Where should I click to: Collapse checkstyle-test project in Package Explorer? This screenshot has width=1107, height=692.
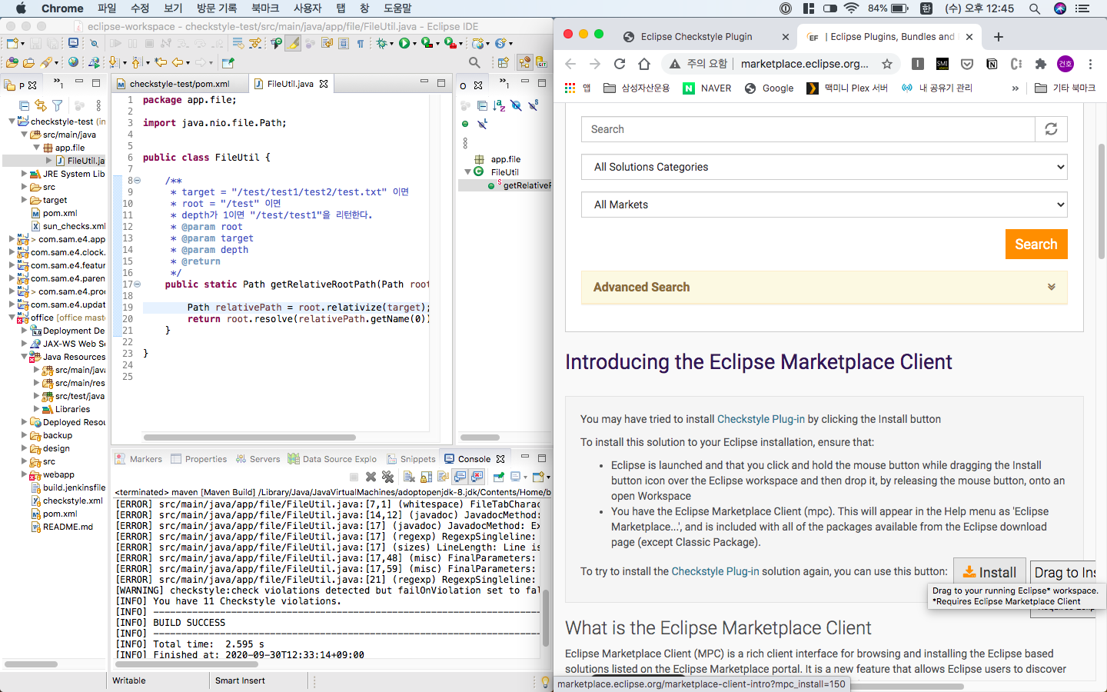[x=12, y=121]
